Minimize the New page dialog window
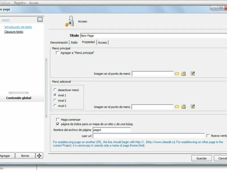This screenshot has width=227, height=170. (x=214, y=8)
